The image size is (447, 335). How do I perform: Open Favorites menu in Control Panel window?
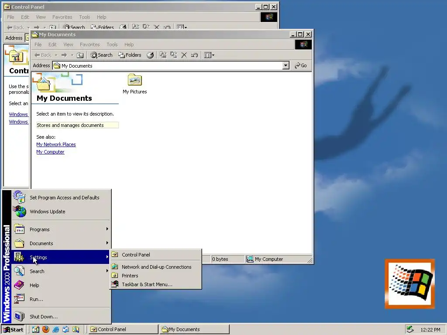[x=62, y=17]
